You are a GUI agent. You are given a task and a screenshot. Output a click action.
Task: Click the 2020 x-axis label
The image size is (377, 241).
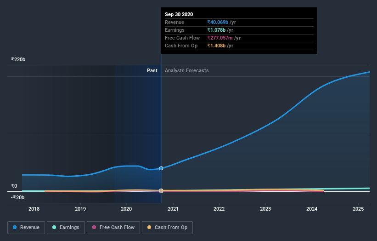pos(126,209)
